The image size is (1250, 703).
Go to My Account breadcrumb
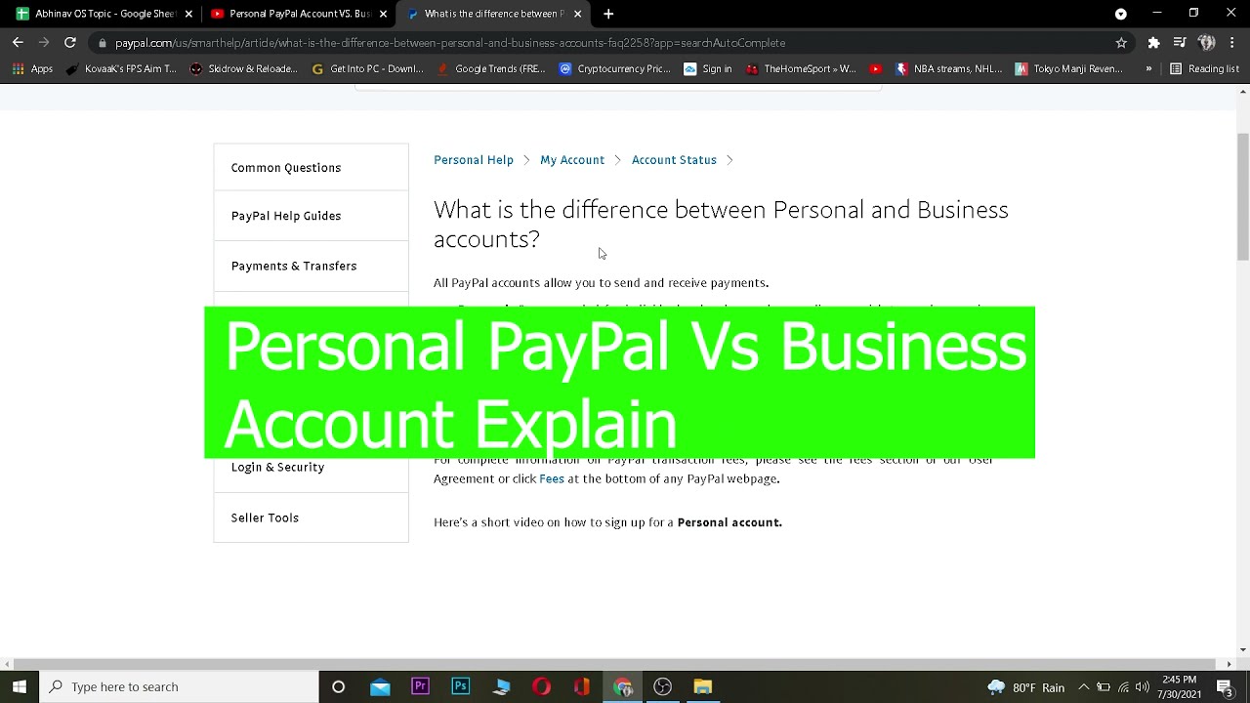coord(572,160)
